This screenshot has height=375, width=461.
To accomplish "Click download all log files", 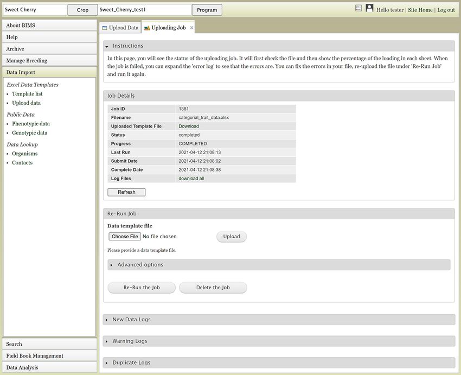I will pyautogui.click(x=191, y=179).
